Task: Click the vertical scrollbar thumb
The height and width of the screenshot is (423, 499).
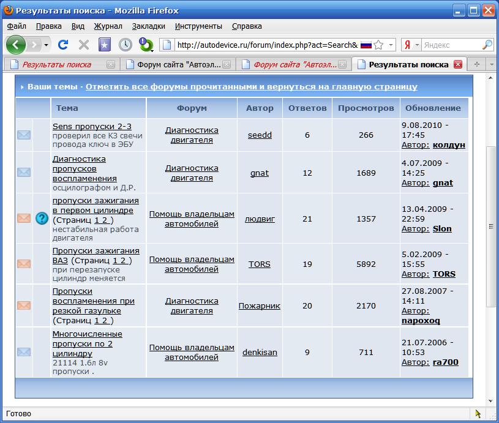Action: (x=490, y=226)
